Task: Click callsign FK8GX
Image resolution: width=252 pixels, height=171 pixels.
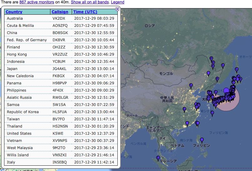Action: pyautogui.click(x=59, y=76)
